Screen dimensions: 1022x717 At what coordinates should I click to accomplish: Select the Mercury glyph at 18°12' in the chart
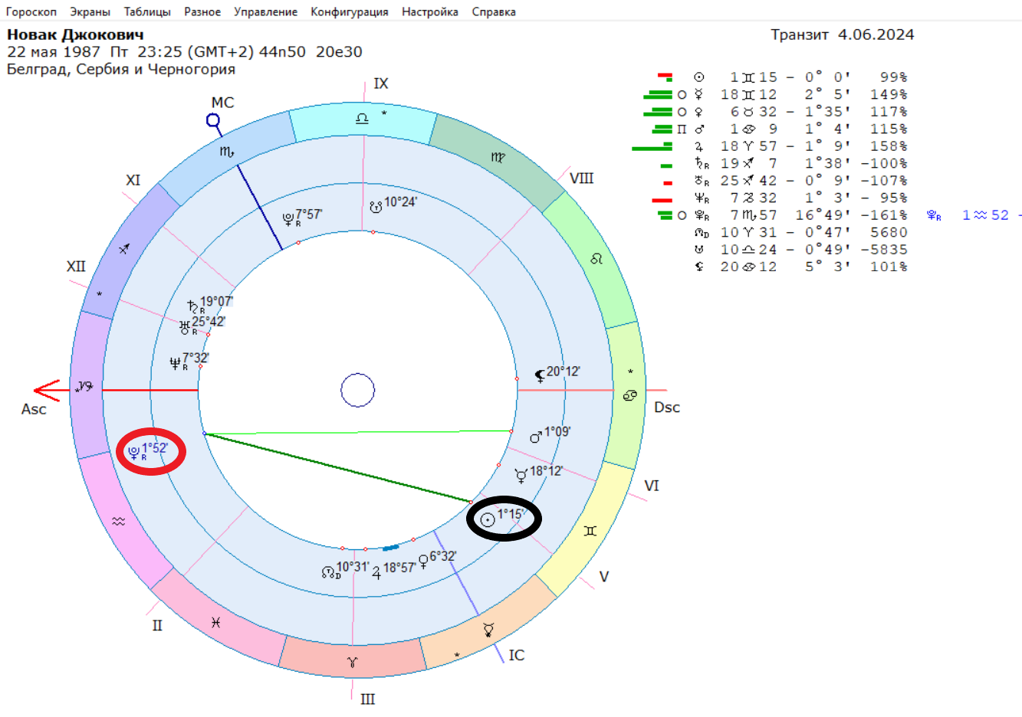(521, 476)
